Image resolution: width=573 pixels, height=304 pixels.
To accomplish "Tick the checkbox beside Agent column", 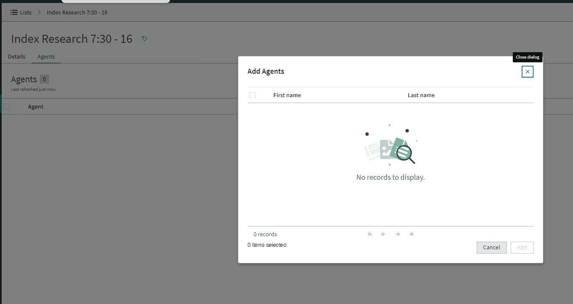I will 6,106.
